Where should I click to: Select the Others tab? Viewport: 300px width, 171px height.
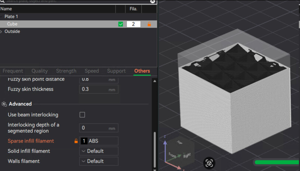142,71
